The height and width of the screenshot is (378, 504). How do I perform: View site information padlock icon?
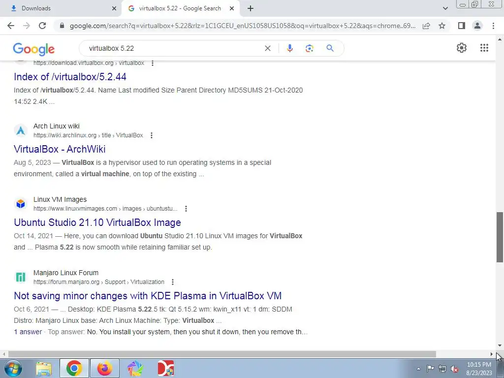pos(63,26)
